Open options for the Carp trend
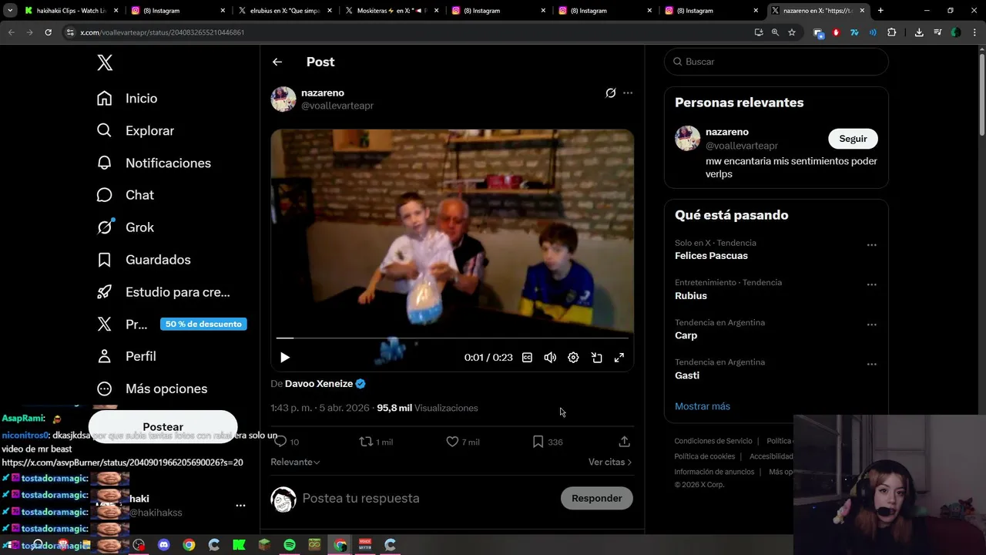Screen dimensions: 986x555 tap(872, 325)
